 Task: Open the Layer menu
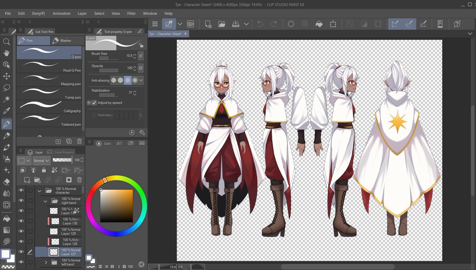(82, 13)
